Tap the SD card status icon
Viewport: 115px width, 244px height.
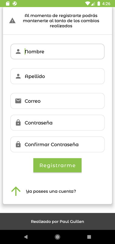pos(8,3)
